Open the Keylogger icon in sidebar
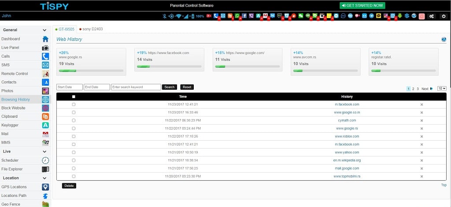Screen dimensions: 451x207 [x=45, y=125]
